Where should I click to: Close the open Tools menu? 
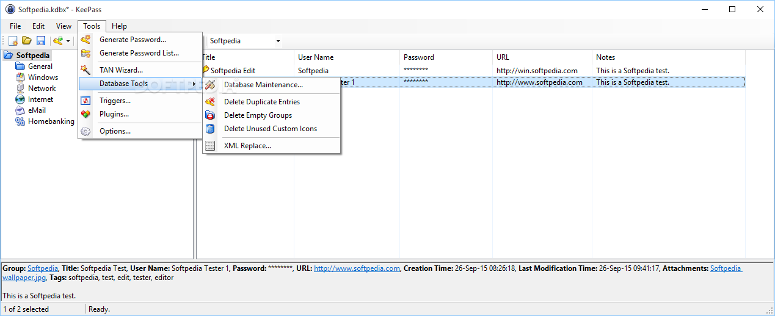[x=92, y=26]
